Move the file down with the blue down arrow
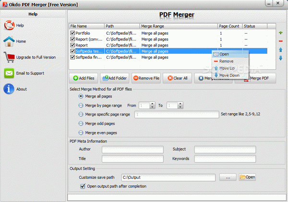This screenshot has height=202, width=288. [x=281, y=58]
